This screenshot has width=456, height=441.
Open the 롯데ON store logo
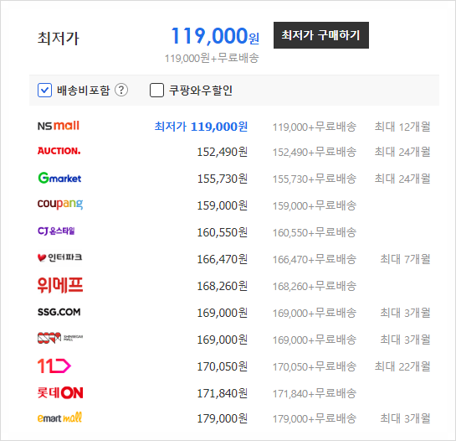(60, 393)
